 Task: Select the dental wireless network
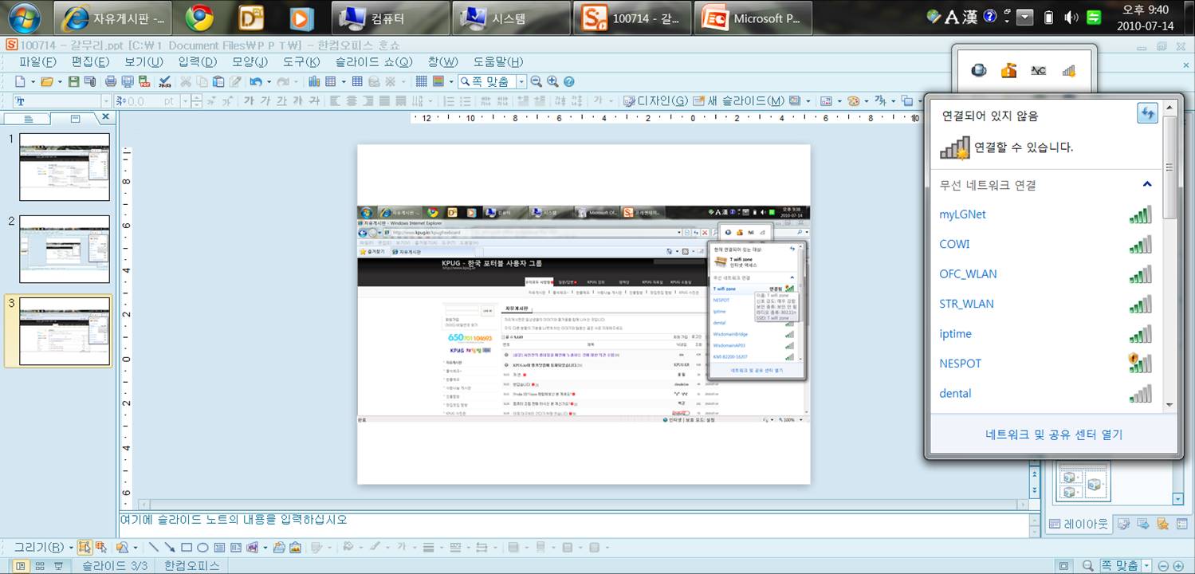[1045, 393]
